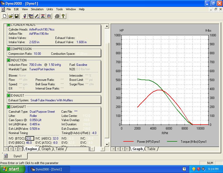Open the Manifold Type Tuned-Port Injection selector
Image resolution: width=223 pixels, height=173 pixels.
(x=42, y=69)
